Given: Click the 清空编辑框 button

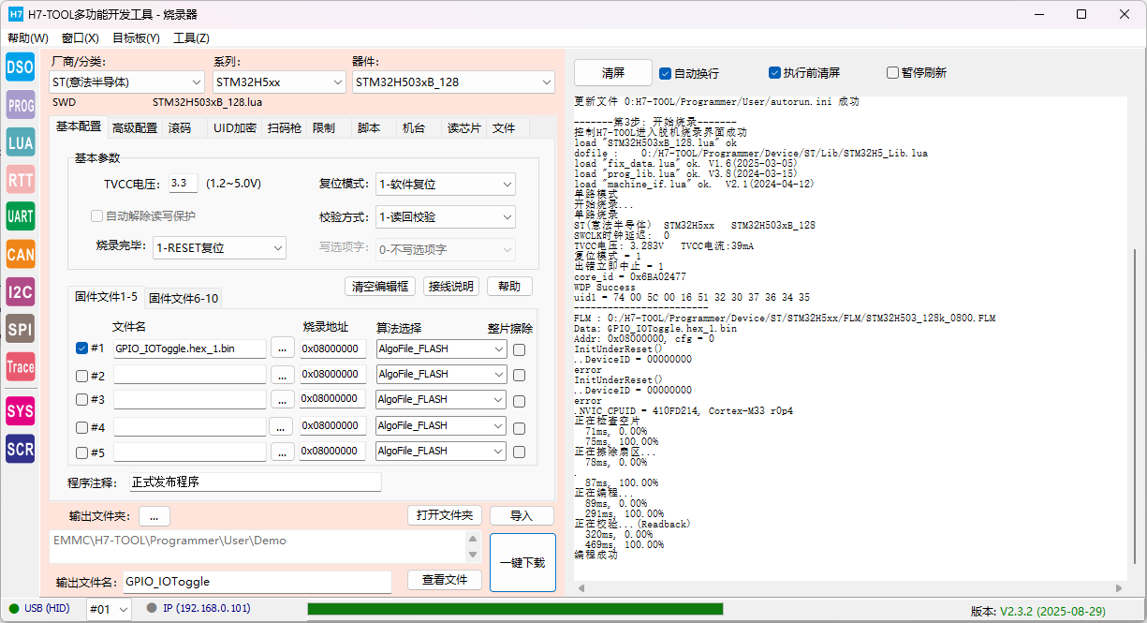Looking at the screenshot, I should tap(380, 286).
